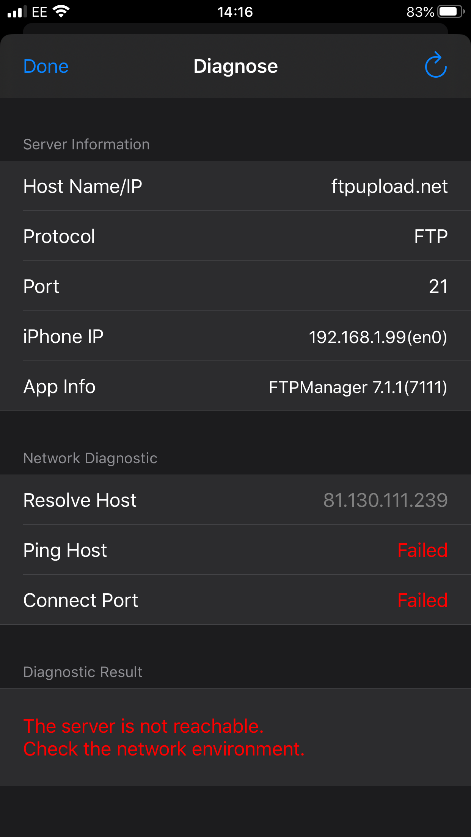Tap the Wi-Fi status icon
Viewport: 471px width, 837px height.
pos(61,11)
